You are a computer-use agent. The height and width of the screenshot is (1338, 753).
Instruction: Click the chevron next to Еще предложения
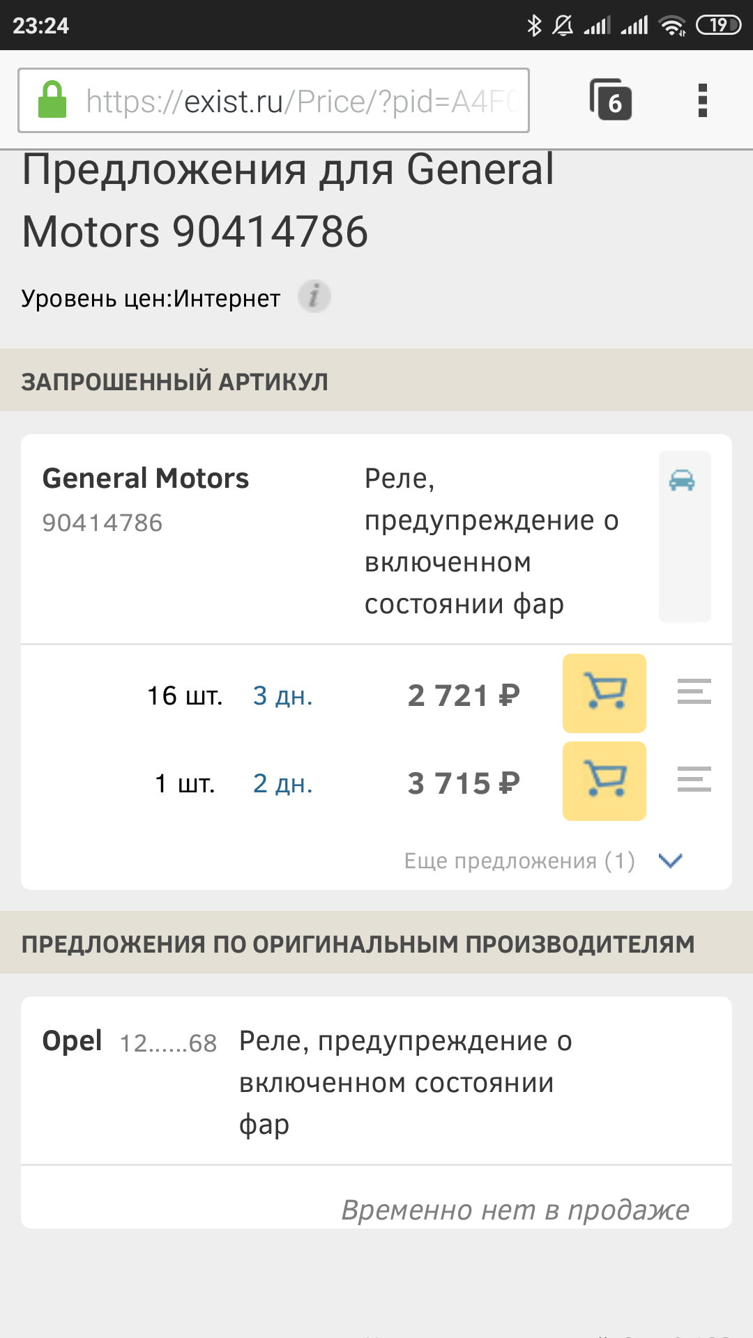coord(670,861)
